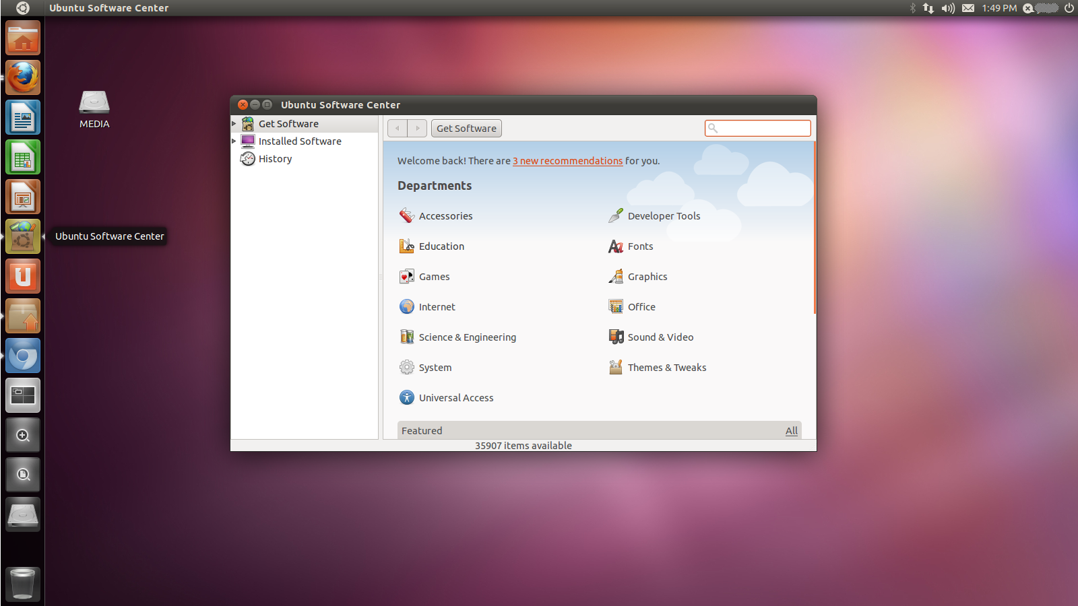Open the sound volume indicator

point(948,8)
